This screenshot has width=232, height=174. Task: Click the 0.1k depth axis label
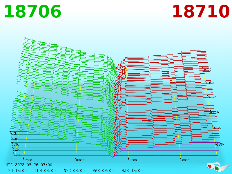tap(17, 155)
